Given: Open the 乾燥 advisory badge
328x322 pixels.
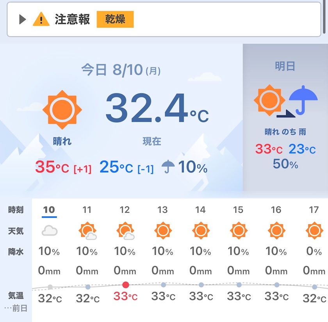Looking at the screenshot, I should (115, 19).
